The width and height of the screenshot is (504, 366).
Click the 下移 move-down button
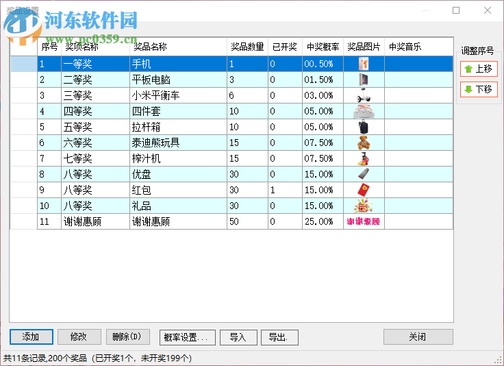[479, 89]
